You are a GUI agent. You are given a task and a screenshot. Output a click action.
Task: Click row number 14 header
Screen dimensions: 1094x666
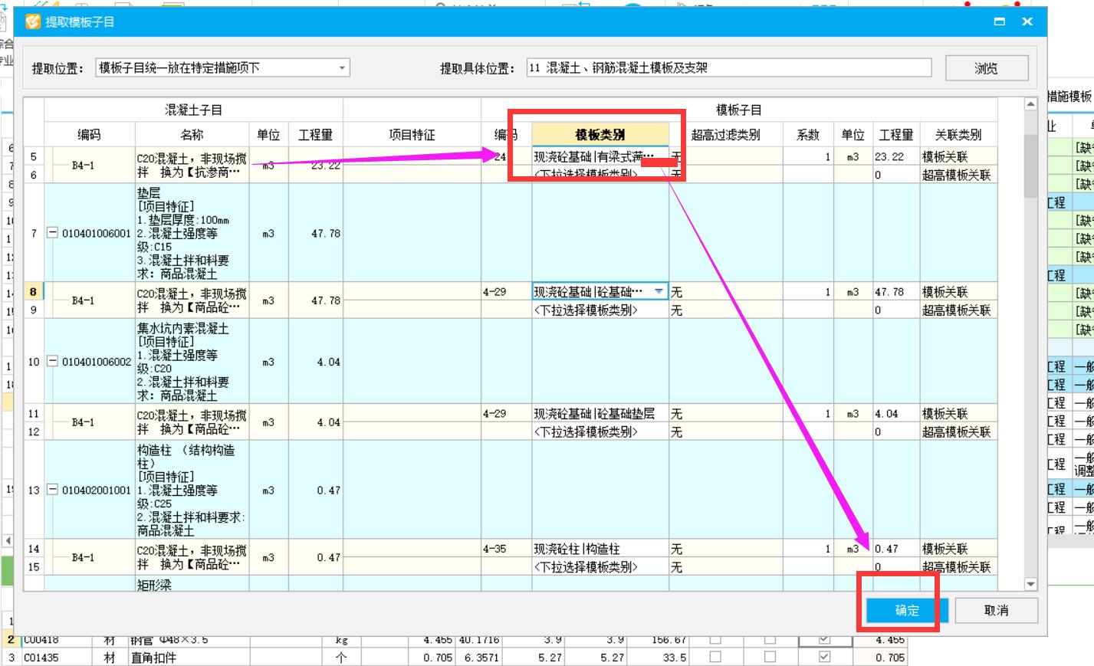point(34,549)
